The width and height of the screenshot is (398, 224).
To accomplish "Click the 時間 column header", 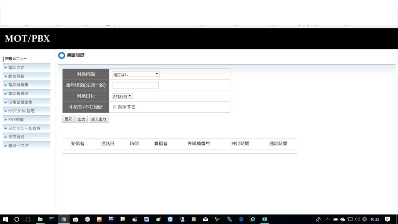I will click(134, 143).
